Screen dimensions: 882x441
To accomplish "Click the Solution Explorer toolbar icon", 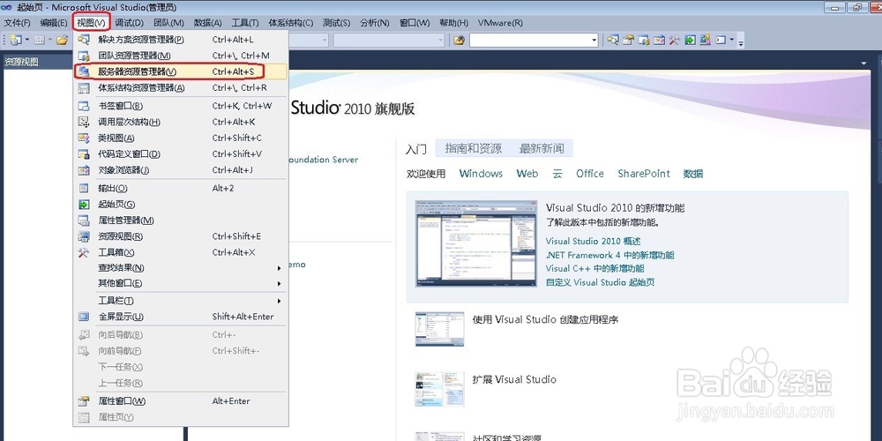I will tap(613, 40).
